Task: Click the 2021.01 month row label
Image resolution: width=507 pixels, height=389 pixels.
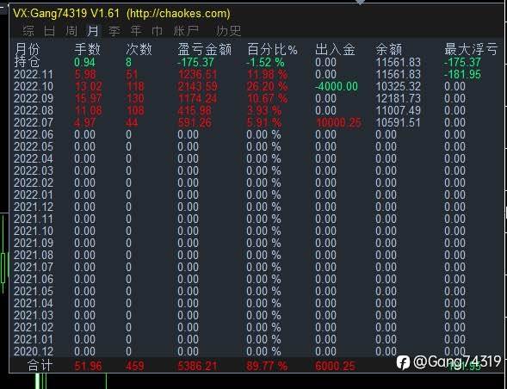Action: click(34, 340)
